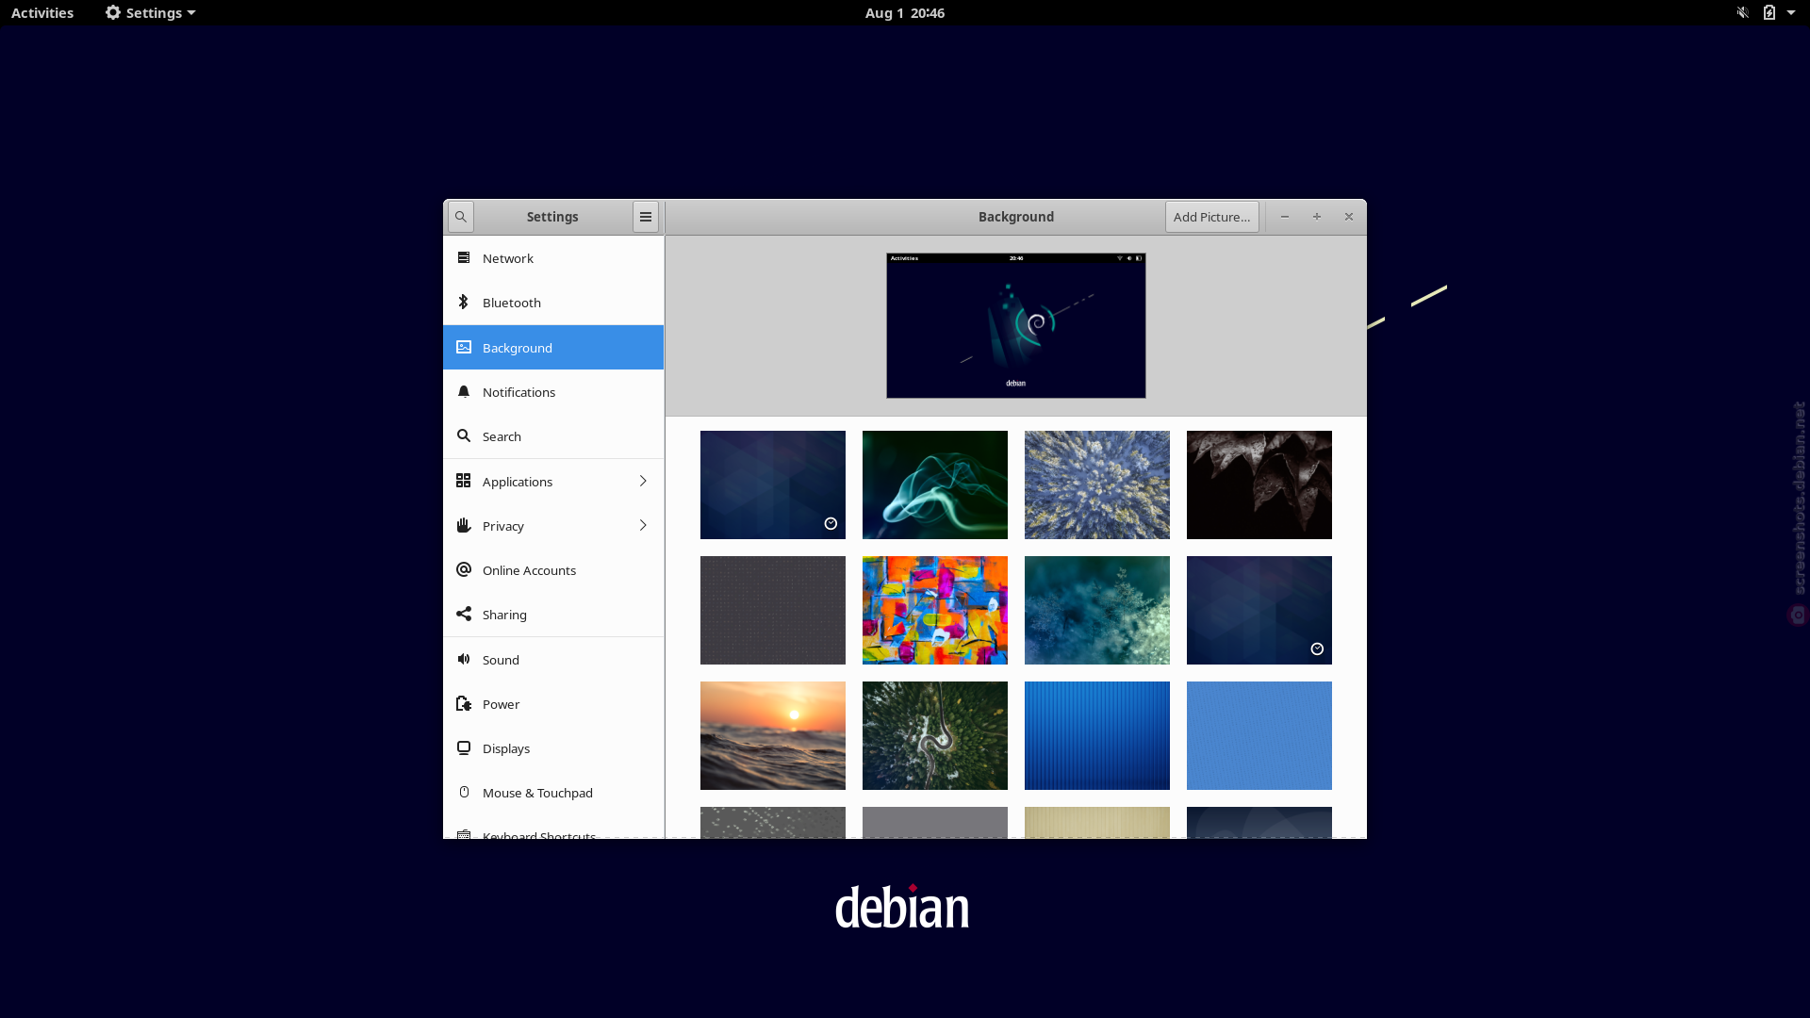Click the Background picture icon in sidebar
The width and height of the screenshot is (1810, 1018).
(464, 347)
